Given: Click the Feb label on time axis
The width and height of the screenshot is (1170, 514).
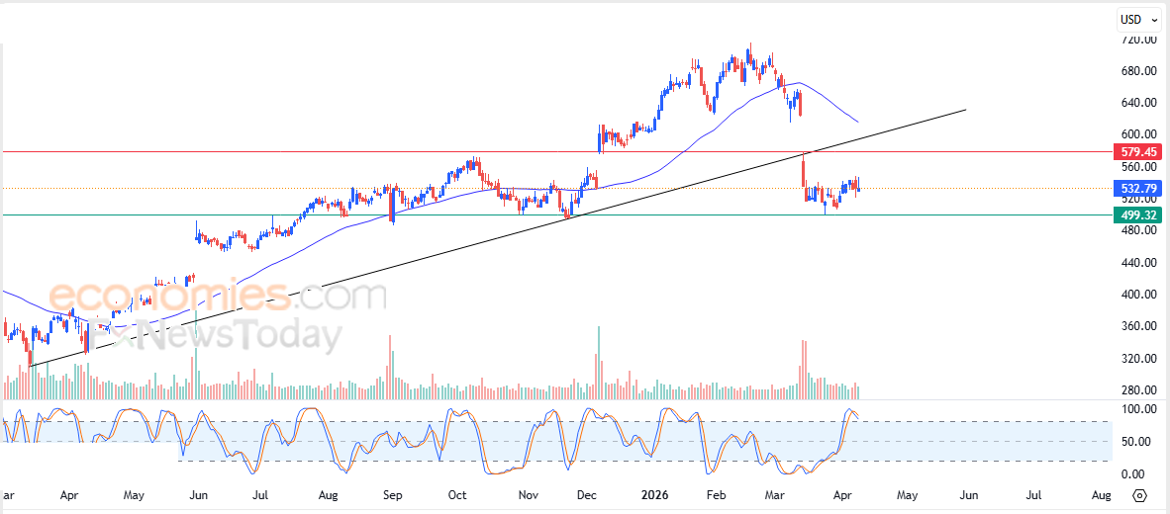Looking at the screenshot, I should (717, 494).
